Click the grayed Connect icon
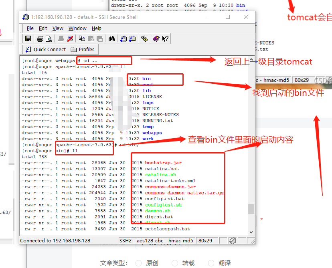The height and width of the screenshot is (268, 332). click(61, 39)
